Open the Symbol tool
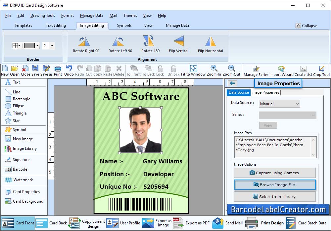 click(16, 130)
